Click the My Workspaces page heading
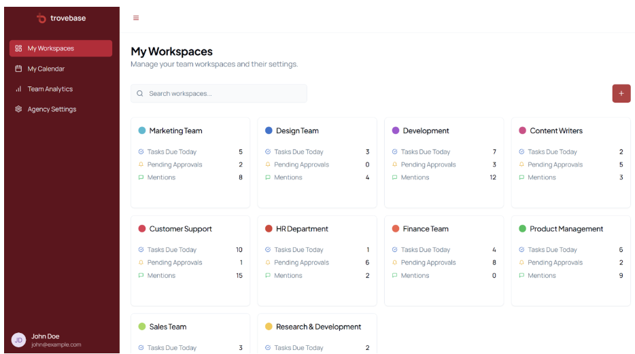The image size is (635, 354). pos(172,52)
